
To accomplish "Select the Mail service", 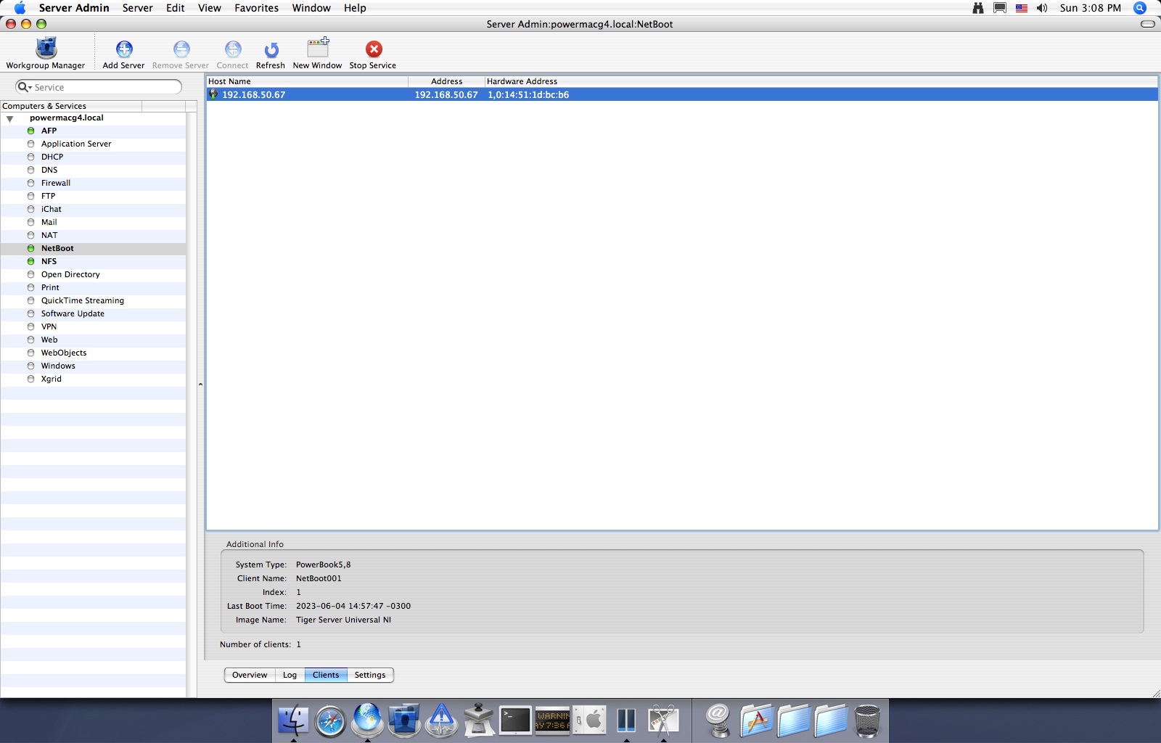I will pyautogui.click(x=93, y=222).
